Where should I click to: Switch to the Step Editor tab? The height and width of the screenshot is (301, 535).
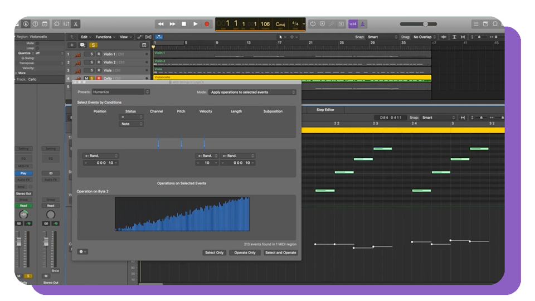(x=325, y=110)
